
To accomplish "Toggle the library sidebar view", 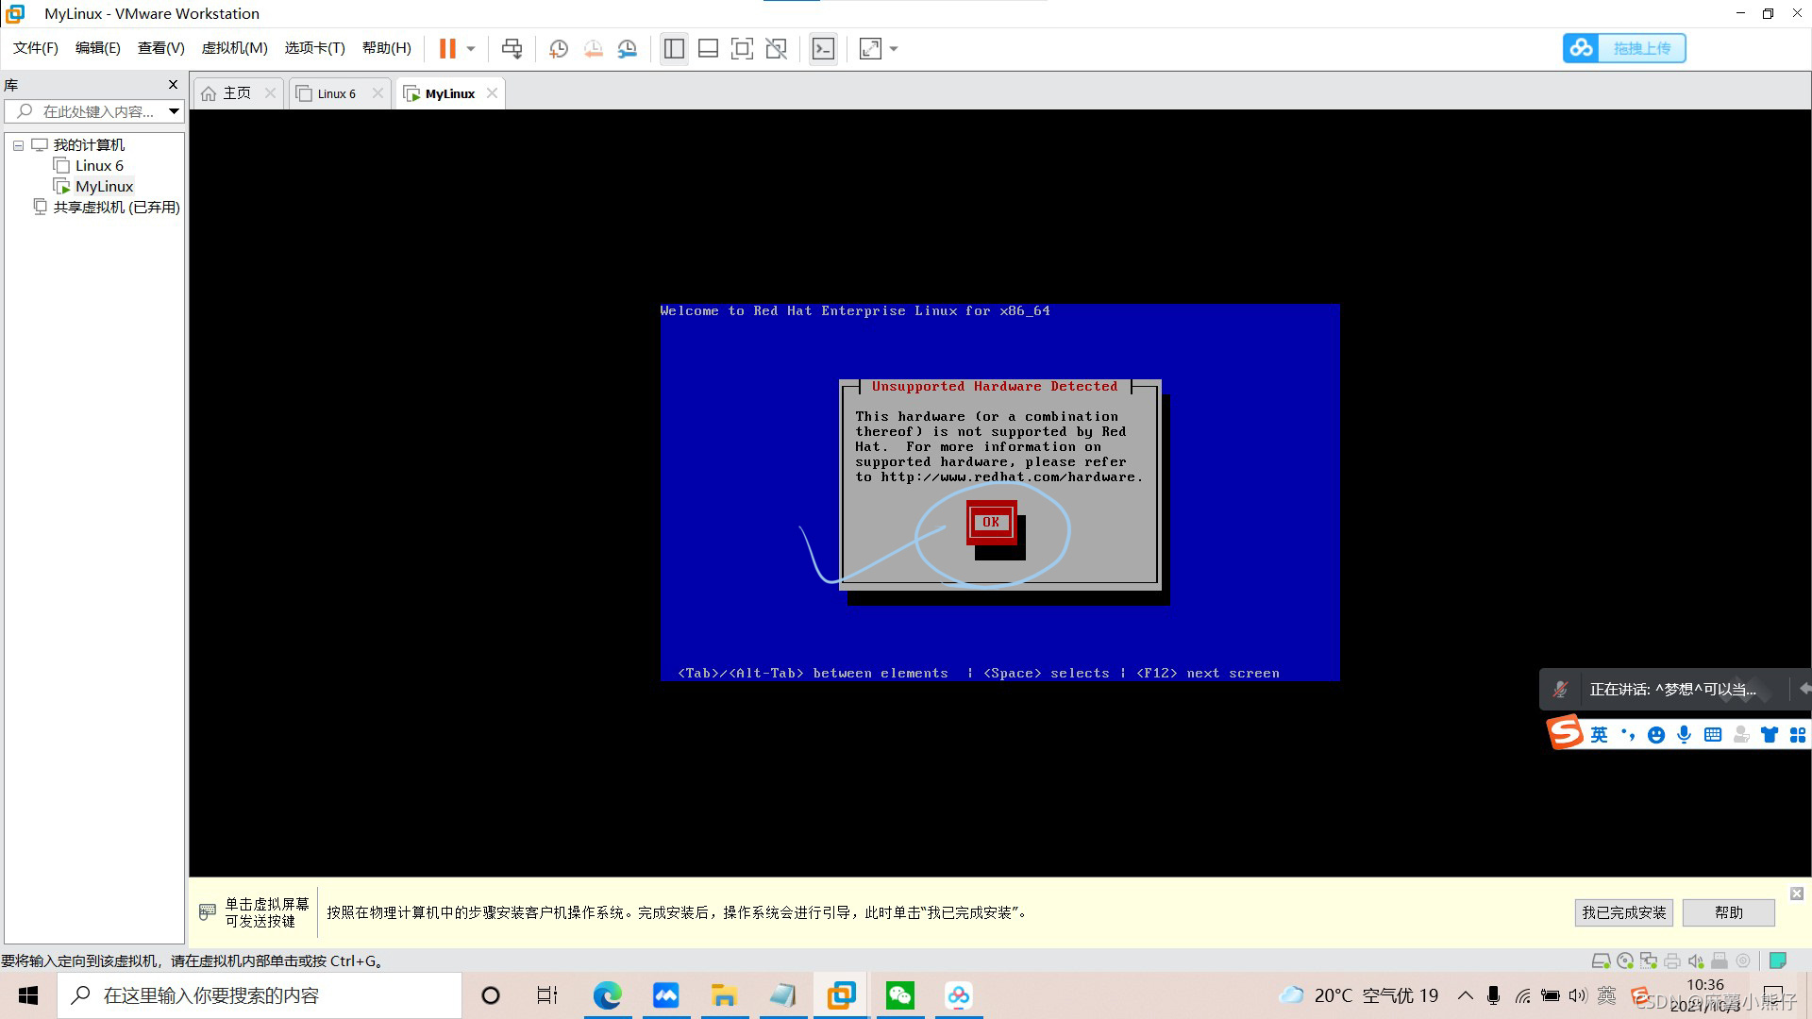I will tap(674, 48).
